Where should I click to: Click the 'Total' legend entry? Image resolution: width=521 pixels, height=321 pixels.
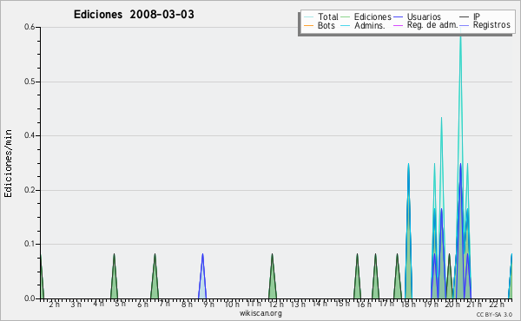[x=321, y=16]
